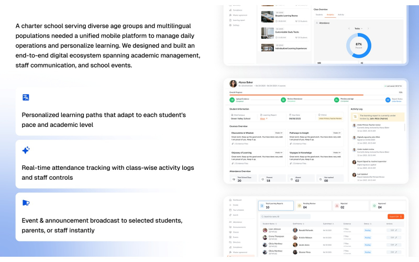This screenshot has height=262, width=419.
Task: Click the Settings gear icon in the class overview sidebar
Action: click(x=230, y=25)
